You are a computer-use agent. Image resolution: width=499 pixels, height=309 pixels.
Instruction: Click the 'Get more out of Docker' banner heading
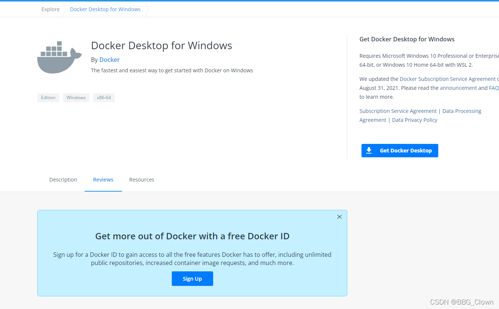[x=192, y=236]
